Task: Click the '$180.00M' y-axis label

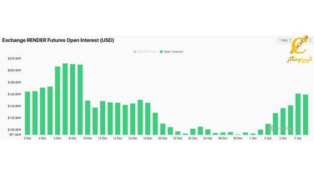Action: pyautogui.click(x=14, y=82)
